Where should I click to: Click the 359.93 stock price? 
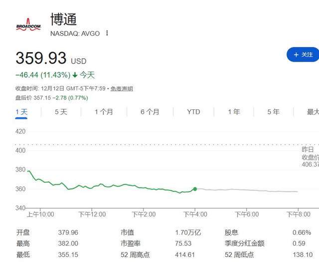tap(41, 58)
